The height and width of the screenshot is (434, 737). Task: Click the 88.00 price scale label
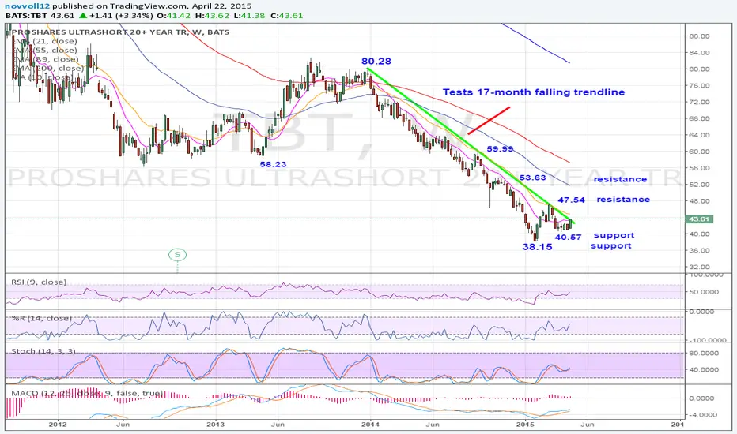pos(700,36)
